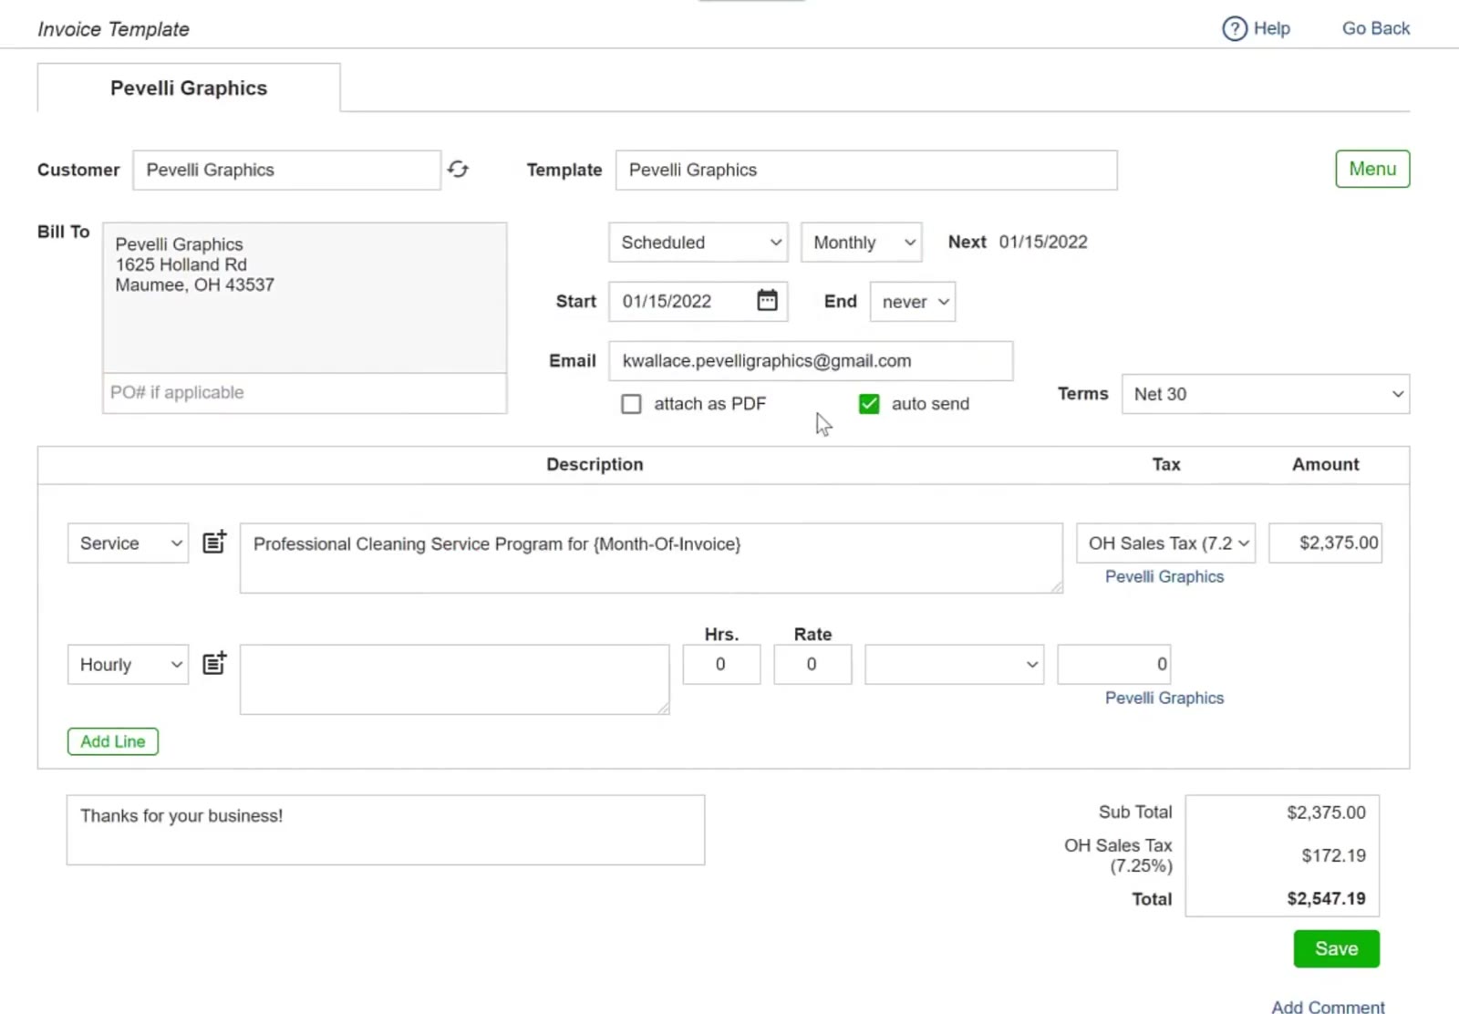Click the add-item icon on the Service line
This screenshot has width=1459, height=1014.
[214, 543]
